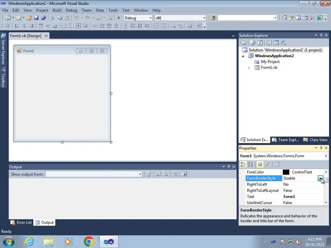Click the Cut scissors icon
The width and height of the screenshot is (331, 248).
coord(53,18)
